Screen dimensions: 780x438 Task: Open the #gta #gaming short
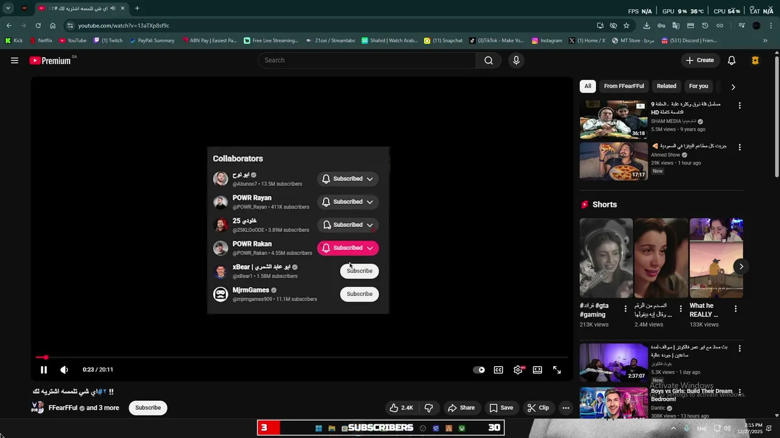[606, 258]
